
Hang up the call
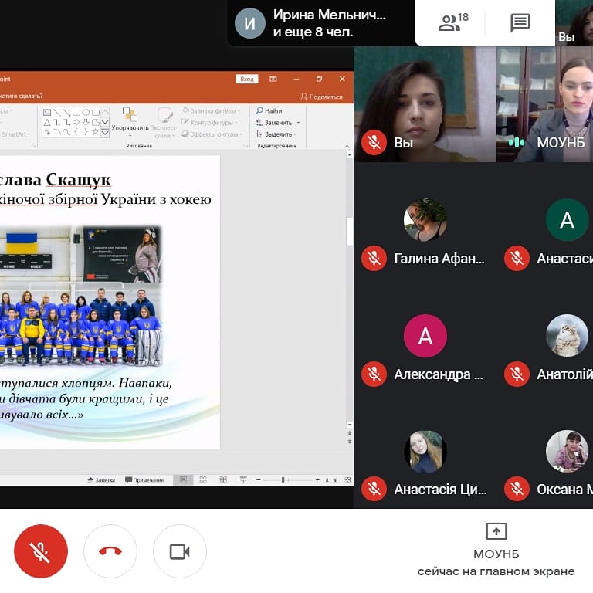click(110, 551)
